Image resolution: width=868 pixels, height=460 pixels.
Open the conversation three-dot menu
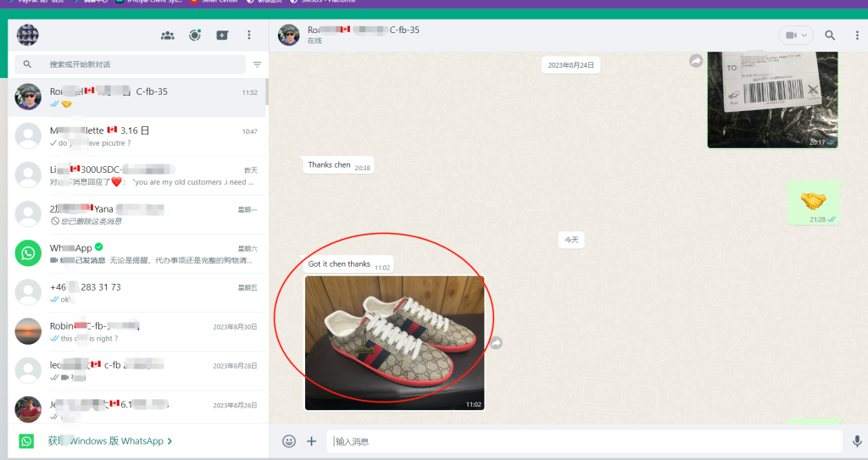click(853, 36)
